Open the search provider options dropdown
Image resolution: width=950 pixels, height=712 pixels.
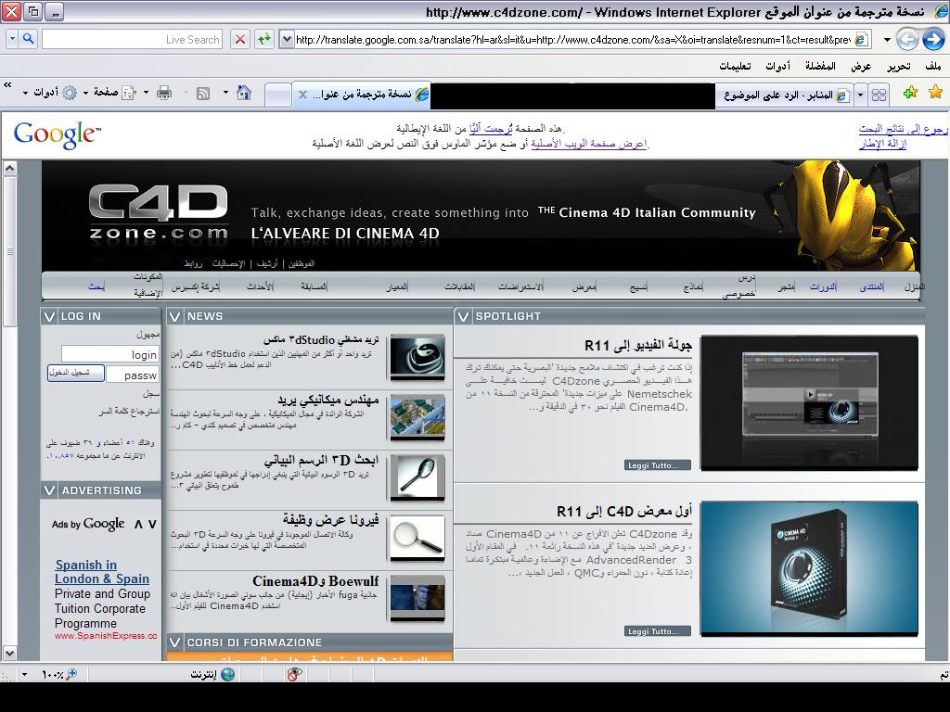tap(12, 39)
